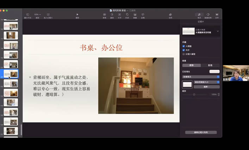Click the Collaborate (合作) icon

(x=170, y=14)
